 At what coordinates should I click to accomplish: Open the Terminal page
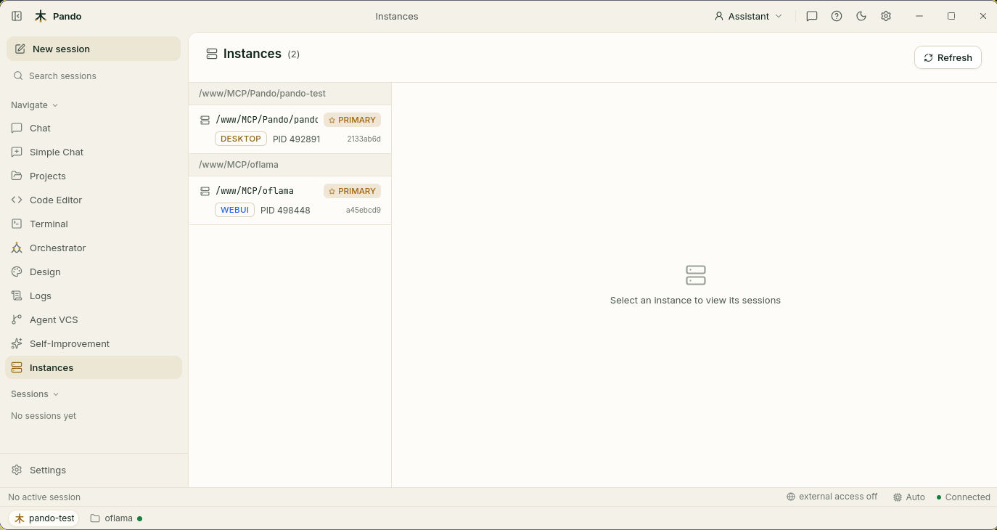tap(94, 224)
